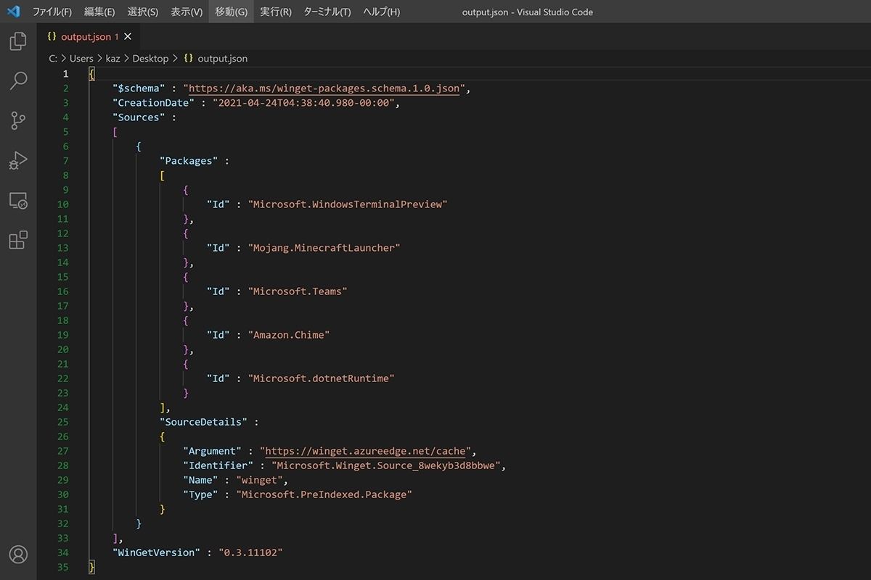The image size is (871, 580).
Task: Click the closing curly brace on line 35
Action: click(91, 567)
